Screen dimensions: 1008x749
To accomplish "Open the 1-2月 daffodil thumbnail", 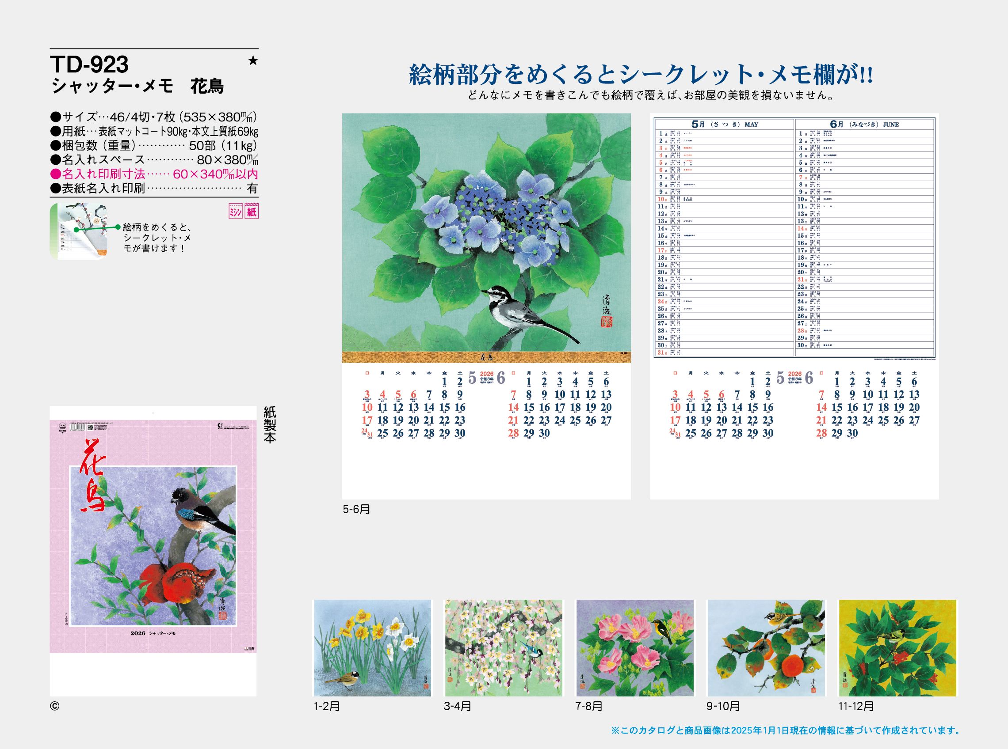I will click(x=372, y=648).
